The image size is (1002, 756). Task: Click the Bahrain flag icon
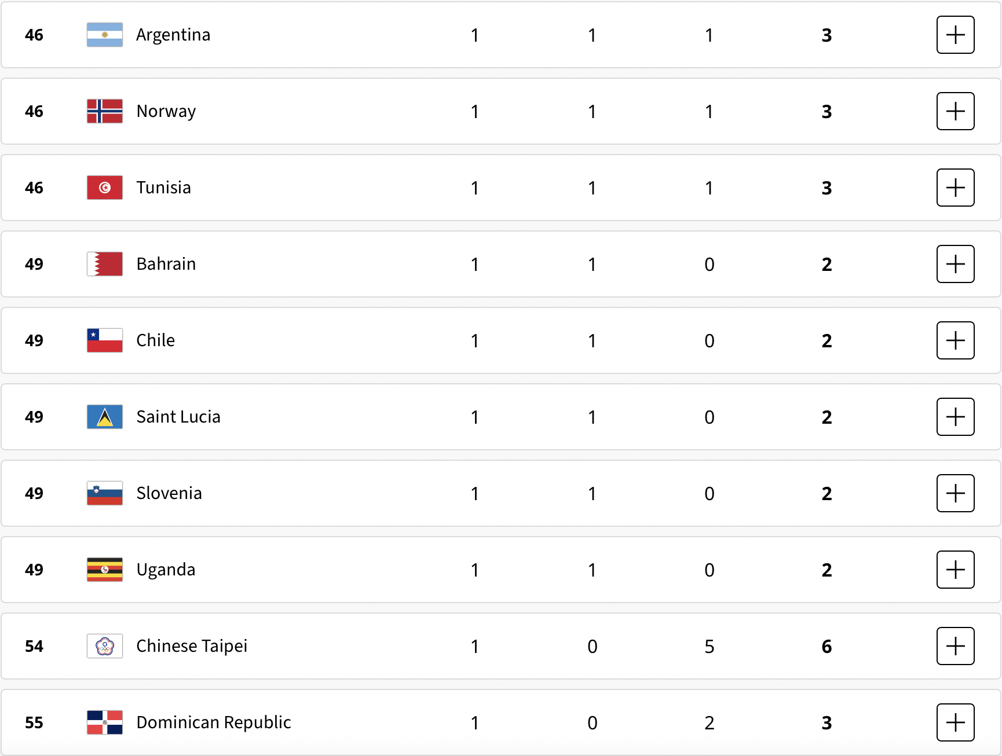click(x=105, y=264)
